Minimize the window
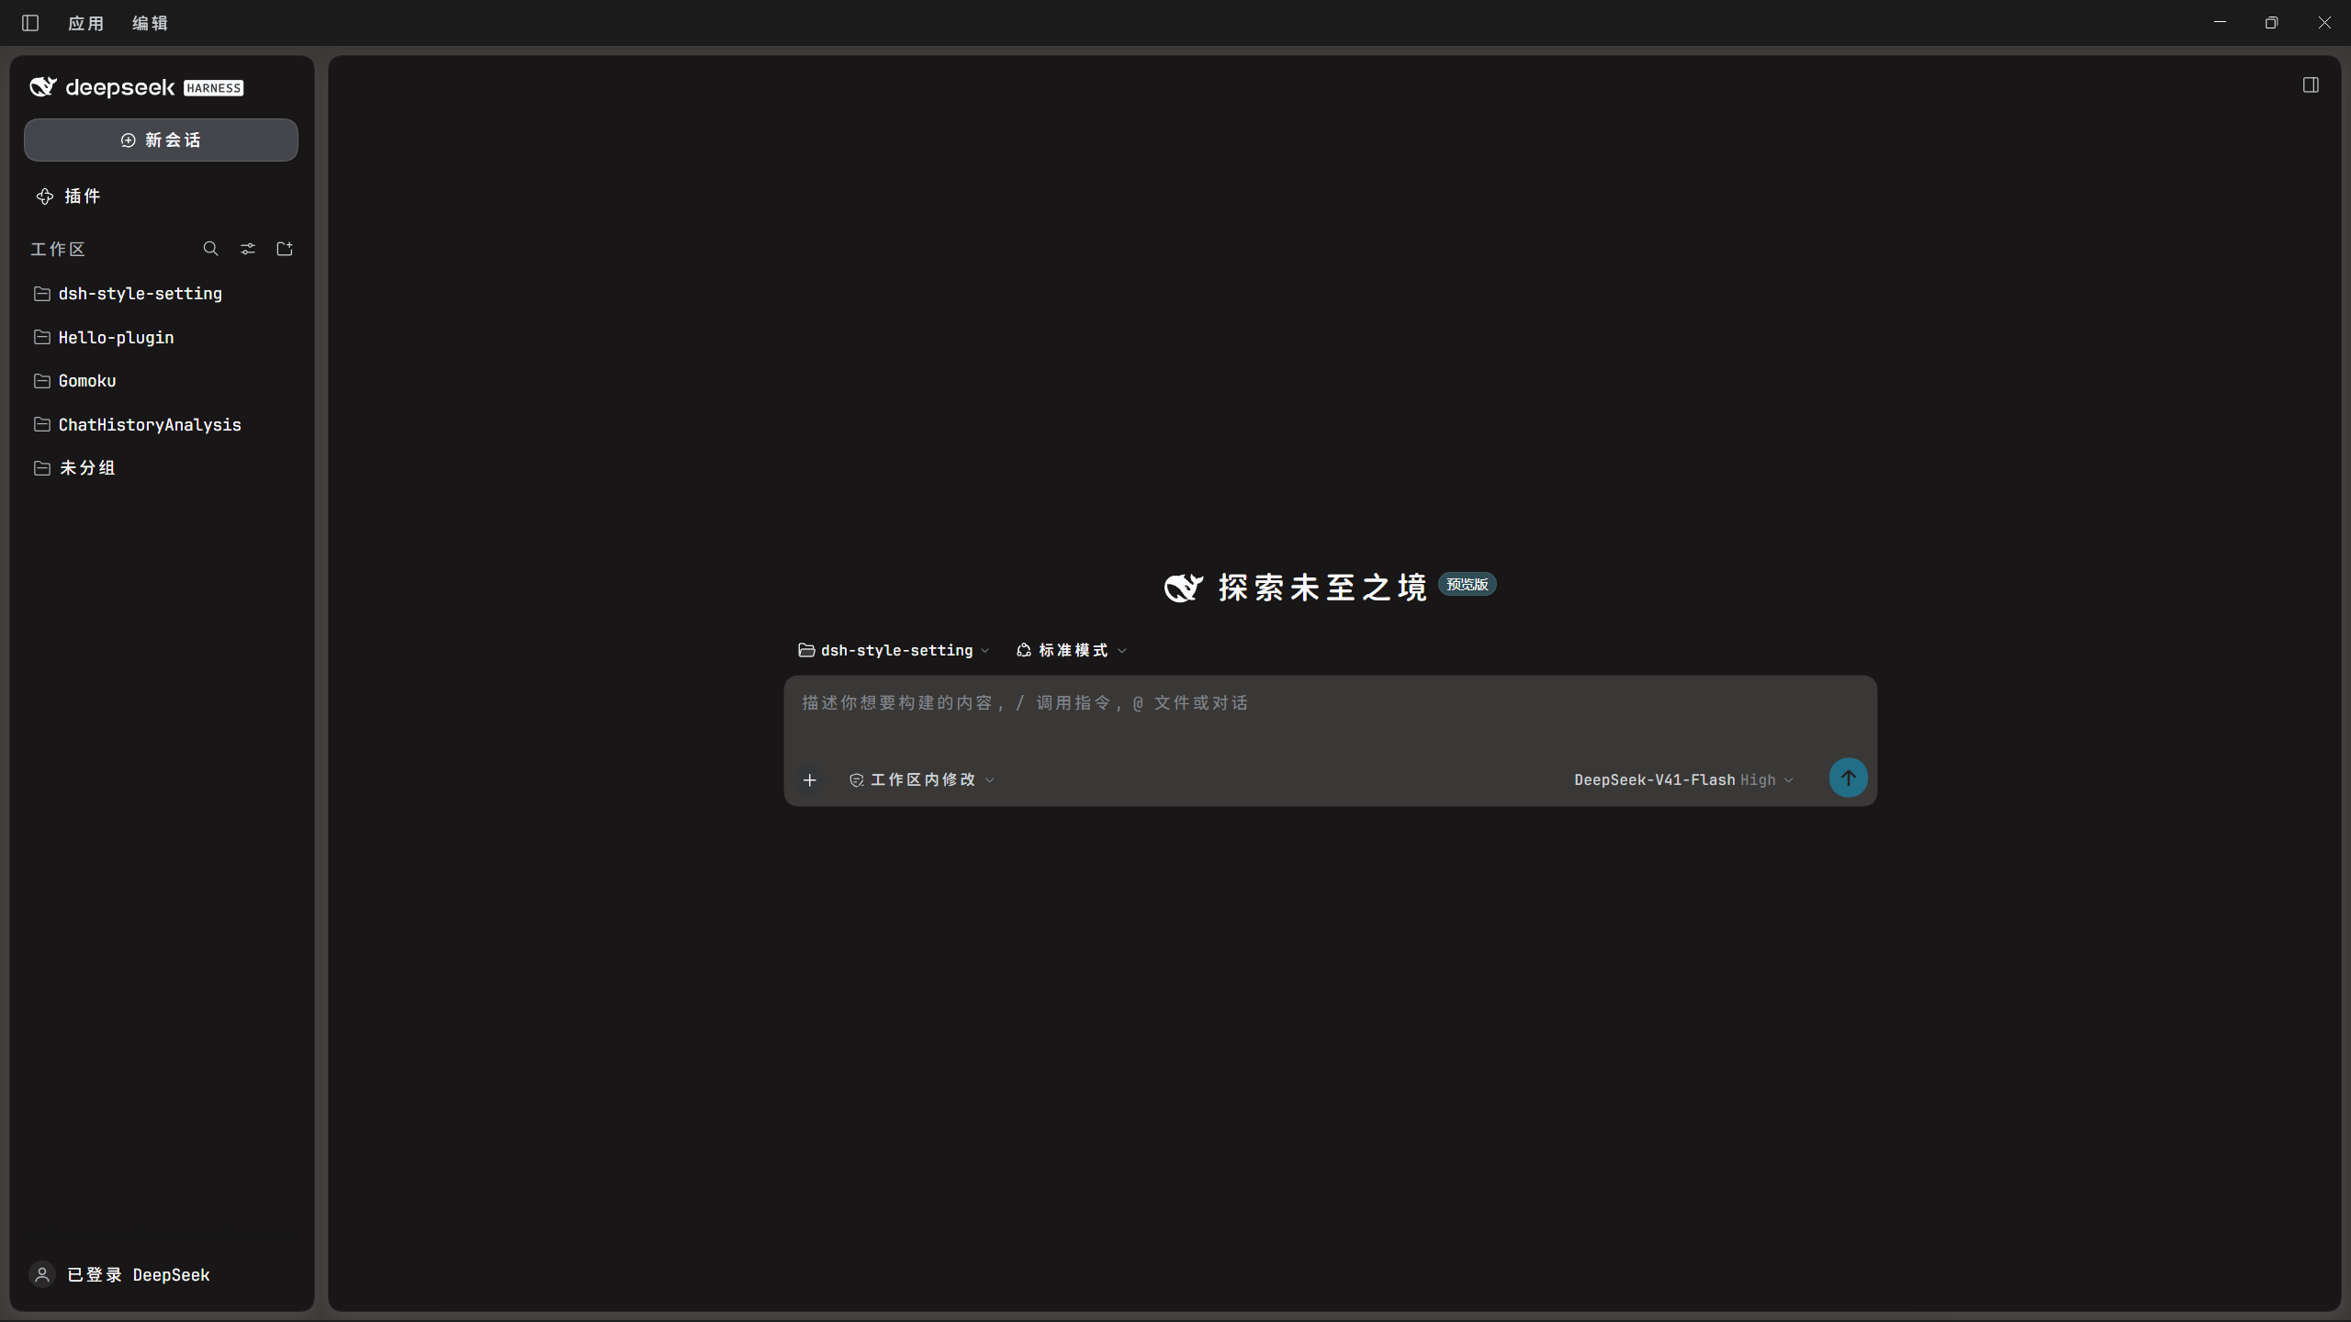The height and width of the screenshot is (1322, 2351). coord(2220,23)
